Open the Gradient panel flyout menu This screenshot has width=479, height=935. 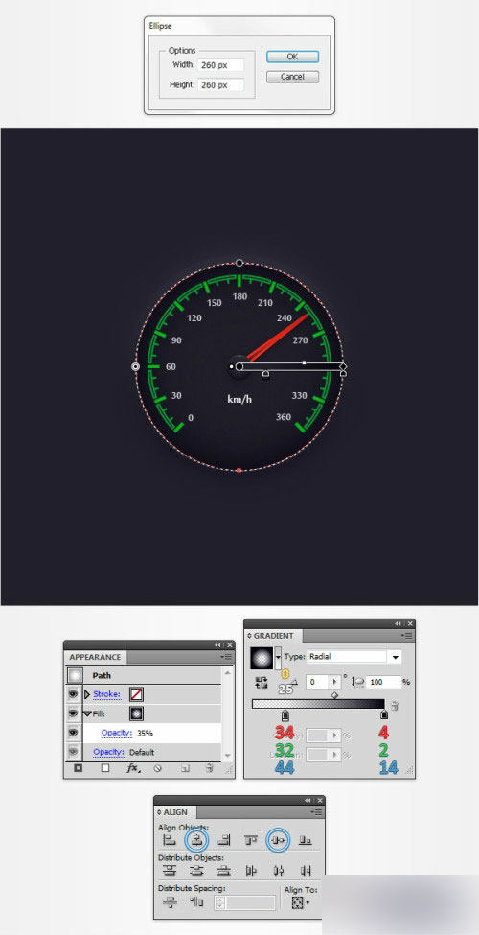(407, 636)
